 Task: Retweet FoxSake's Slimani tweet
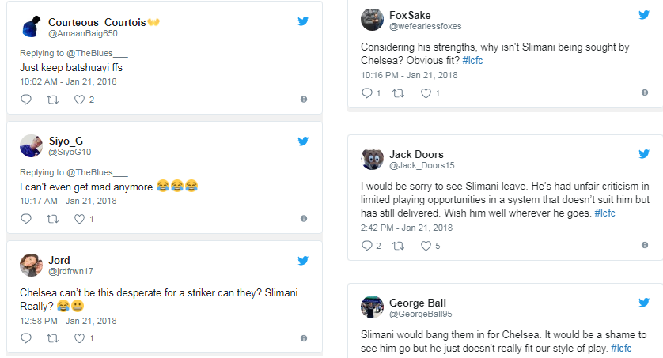[397, 93]
